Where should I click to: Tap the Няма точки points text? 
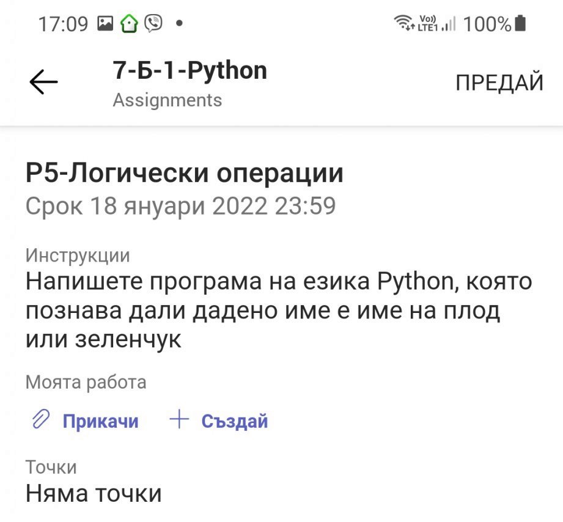94,493
